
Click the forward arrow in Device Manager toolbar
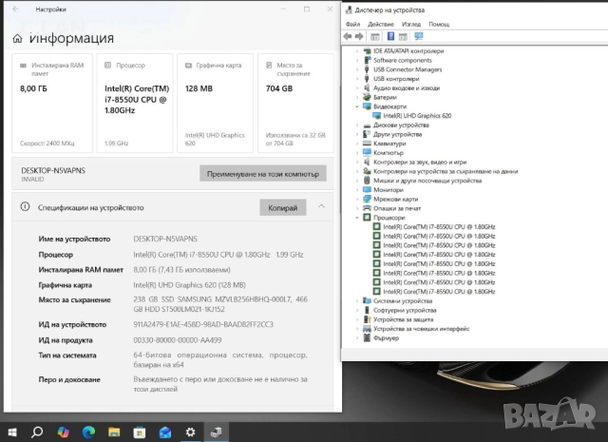coord(359,36)
